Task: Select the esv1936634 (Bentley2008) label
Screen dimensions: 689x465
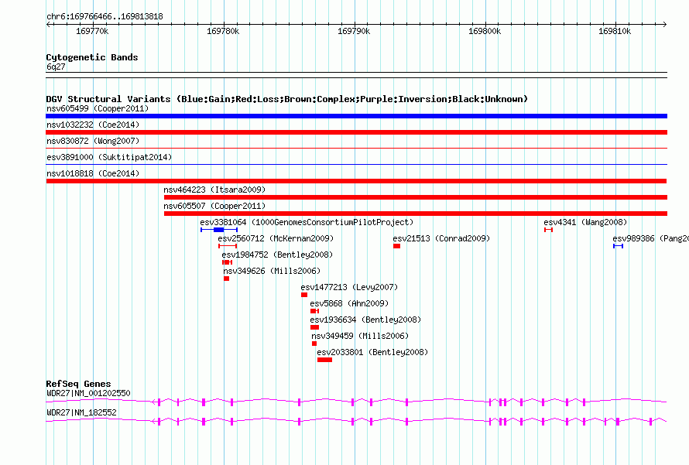Action: coord(365,320)
